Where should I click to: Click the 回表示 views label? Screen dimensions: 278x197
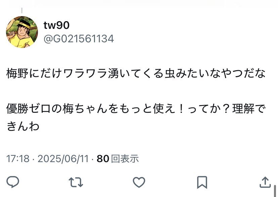(125, 158)
